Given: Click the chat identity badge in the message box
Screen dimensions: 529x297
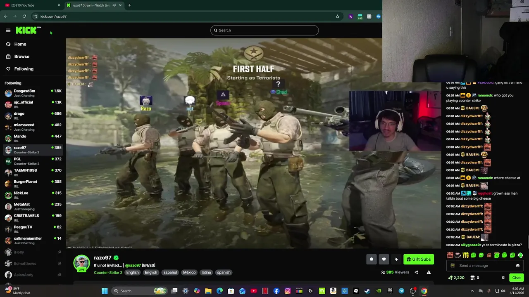Looking at the screenshot, I should click(453, 266).
